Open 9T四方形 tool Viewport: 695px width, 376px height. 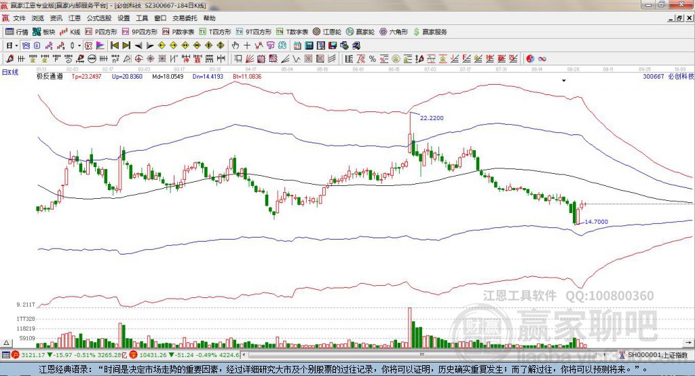click(x=254, y=32)
